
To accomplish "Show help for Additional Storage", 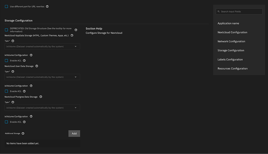I will tap(23, 133).
